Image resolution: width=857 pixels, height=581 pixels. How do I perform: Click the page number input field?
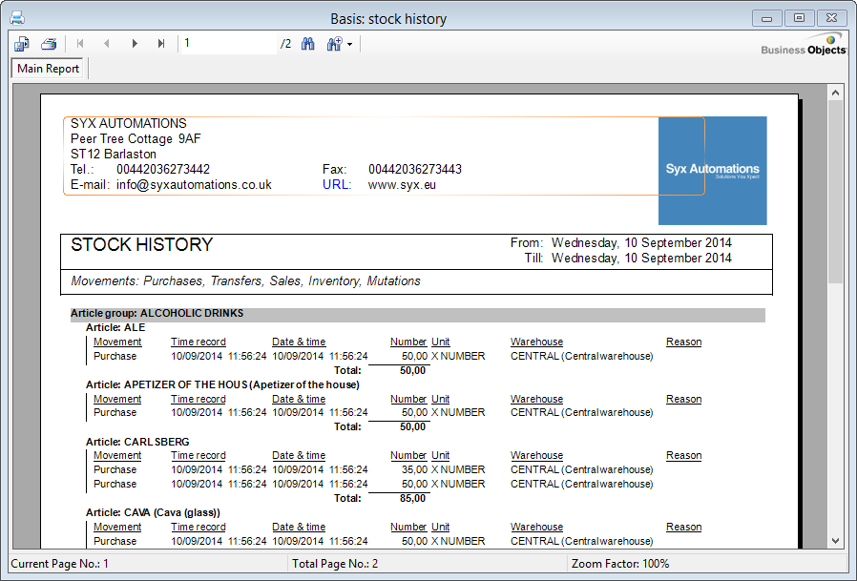click(x=229, y=44)
